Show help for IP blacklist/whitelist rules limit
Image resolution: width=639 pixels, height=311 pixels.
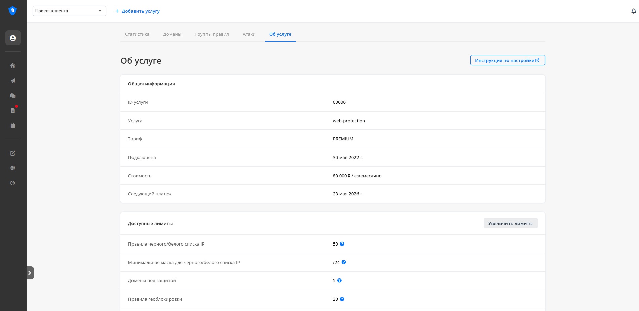click(342, 244)
